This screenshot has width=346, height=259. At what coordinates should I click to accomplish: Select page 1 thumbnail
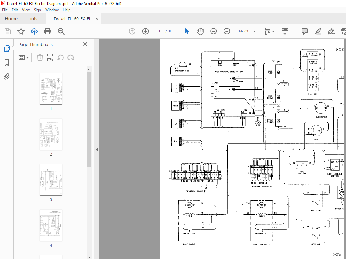pos(51,89)
